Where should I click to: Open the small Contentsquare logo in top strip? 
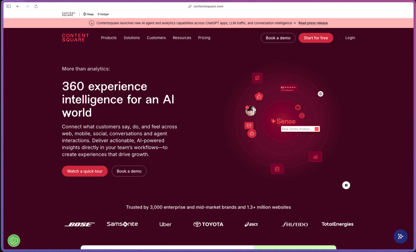68,14
